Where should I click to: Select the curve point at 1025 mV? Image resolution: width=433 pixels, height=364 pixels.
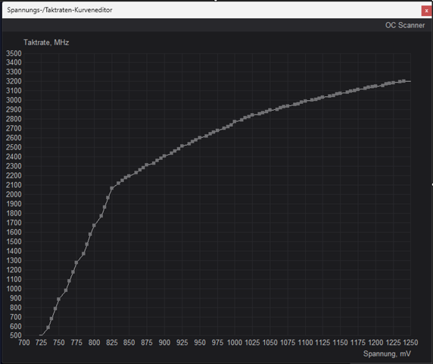(x=252, y=115)
